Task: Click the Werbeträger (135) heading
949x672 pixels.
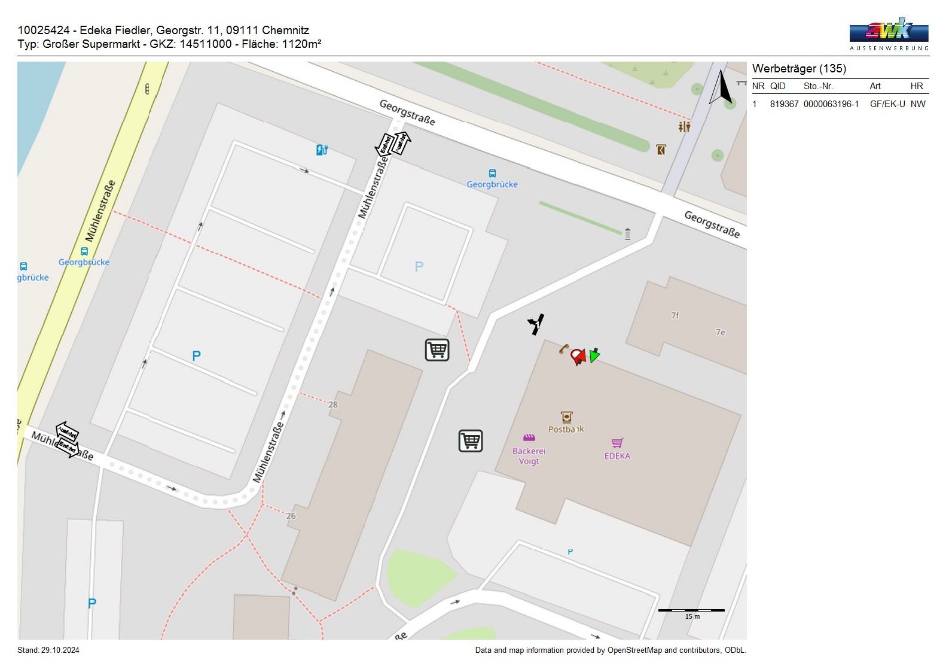Action: (x=799, y=69)
